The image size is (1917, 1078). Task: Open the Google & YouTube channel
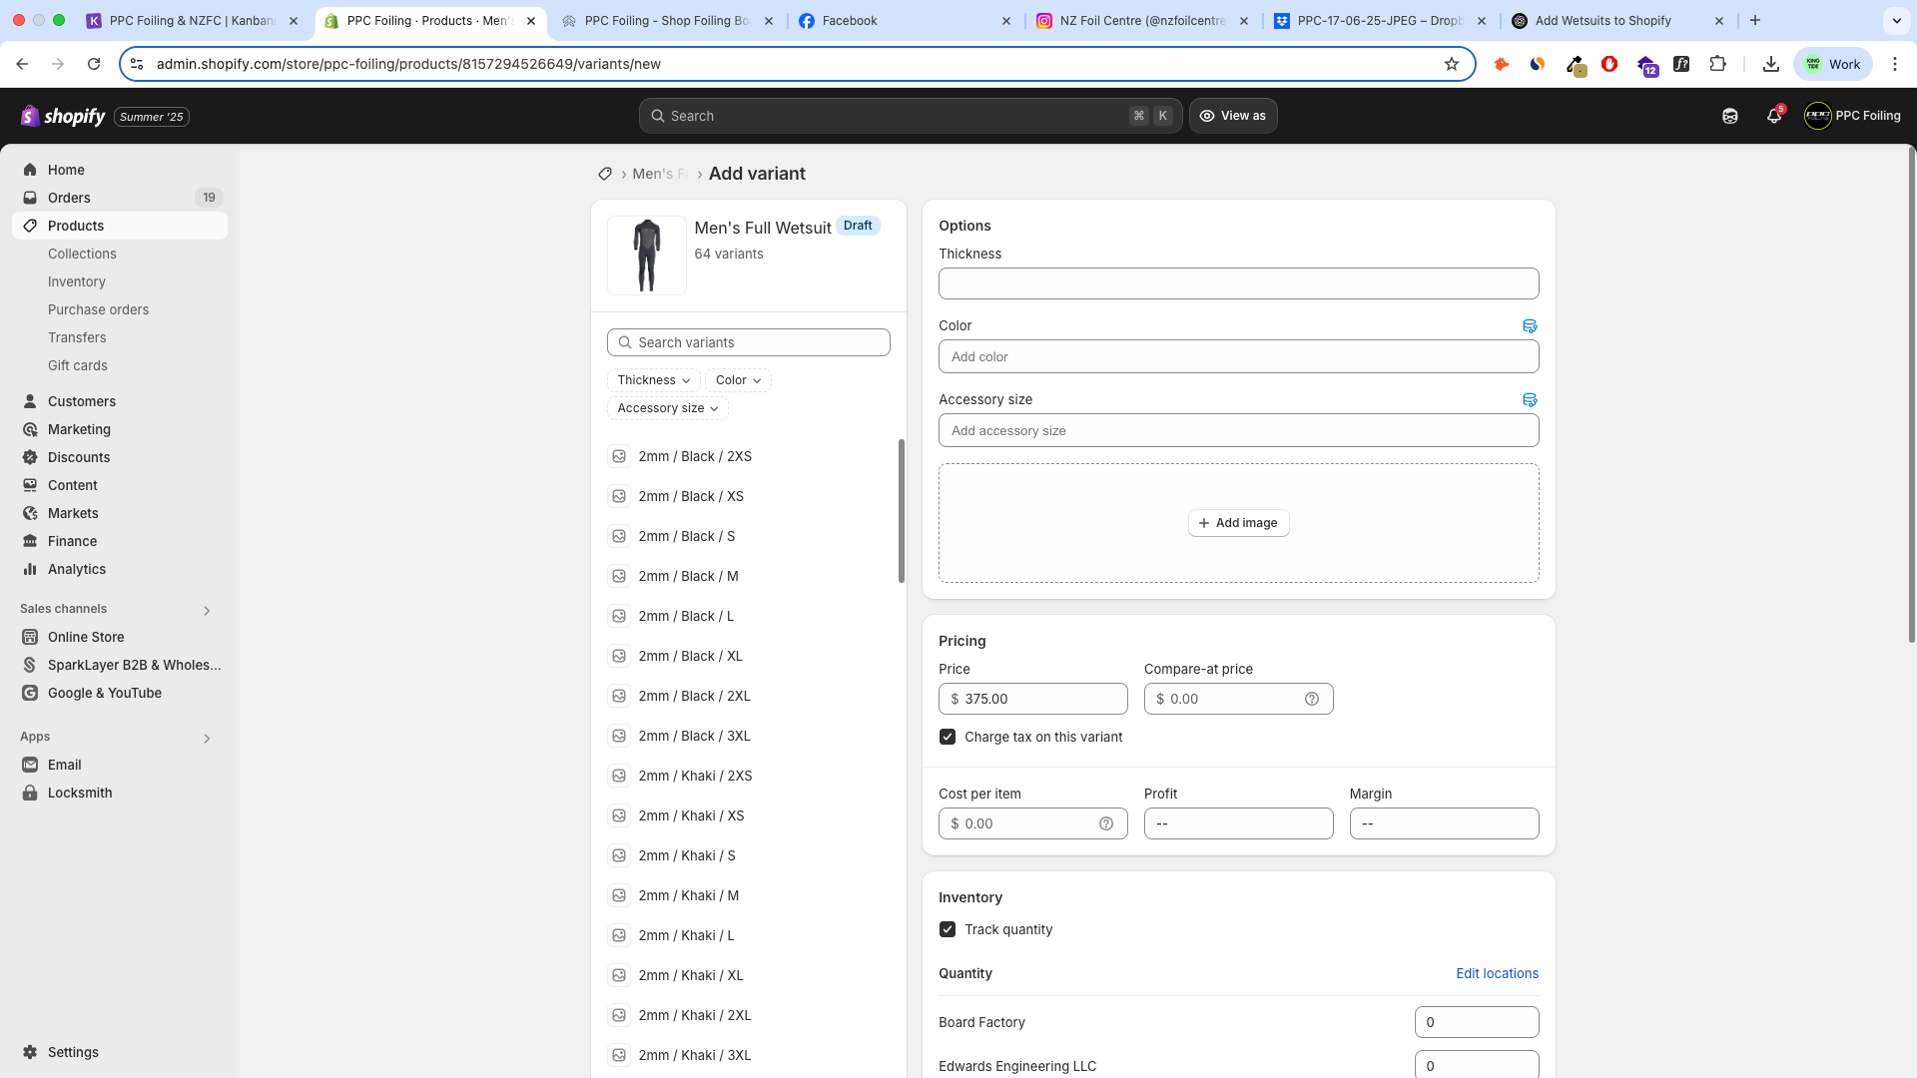tap(103, 693)
